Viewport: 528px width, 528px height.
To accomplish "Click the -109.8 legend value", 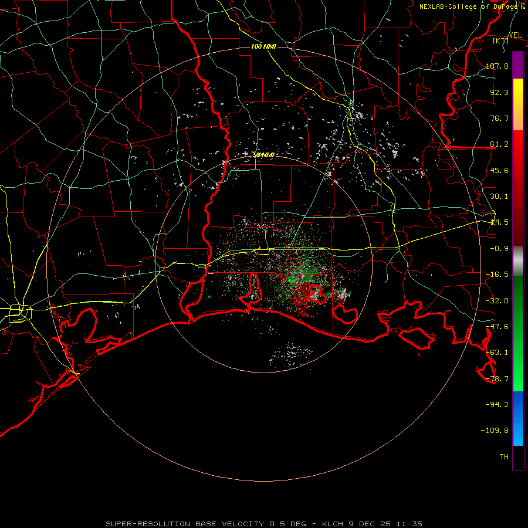I will point(495,431).
